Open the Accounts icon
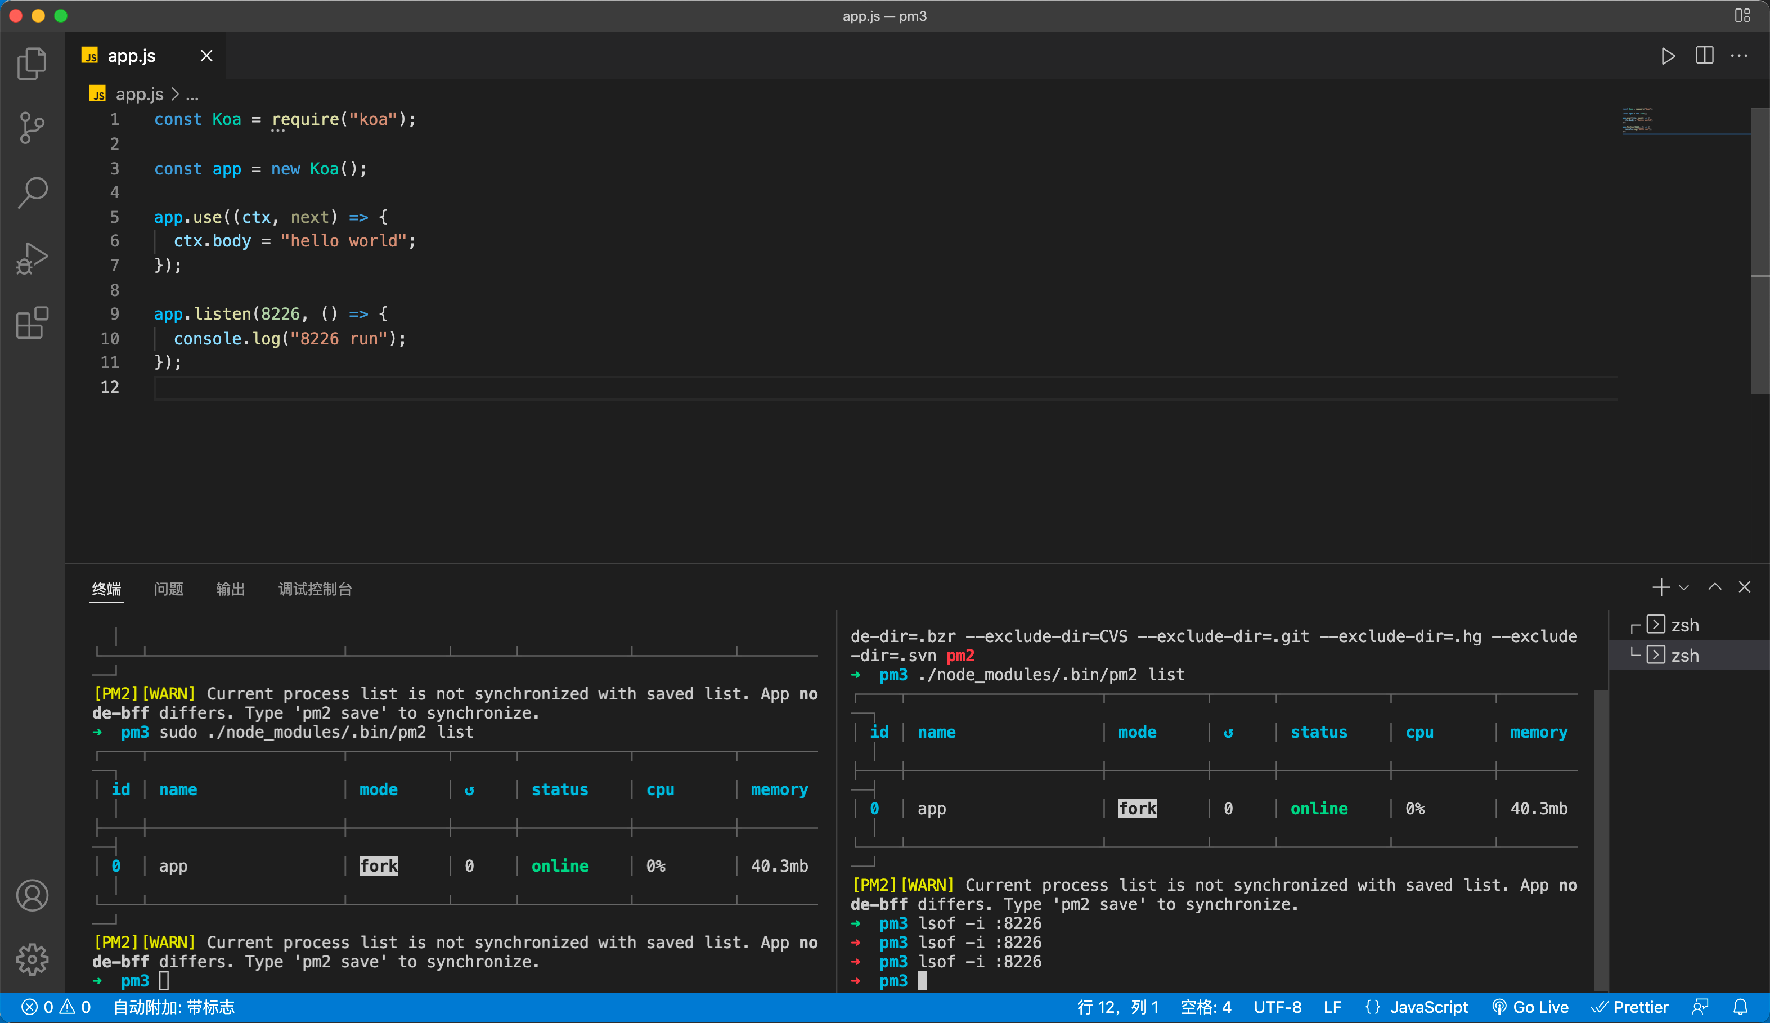Screen dimensions: 1770x1023 click(x=32, y=895)
